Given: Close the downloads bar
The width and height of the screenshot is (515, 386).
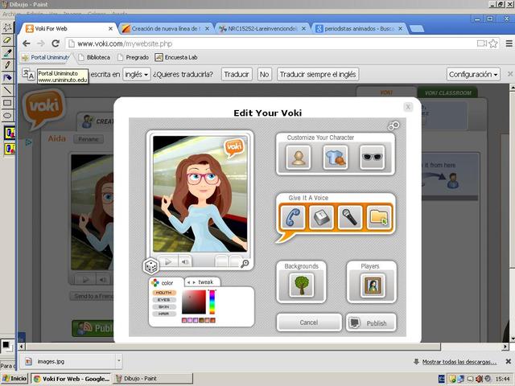Looking at the screenshot, I should (508, 361).
